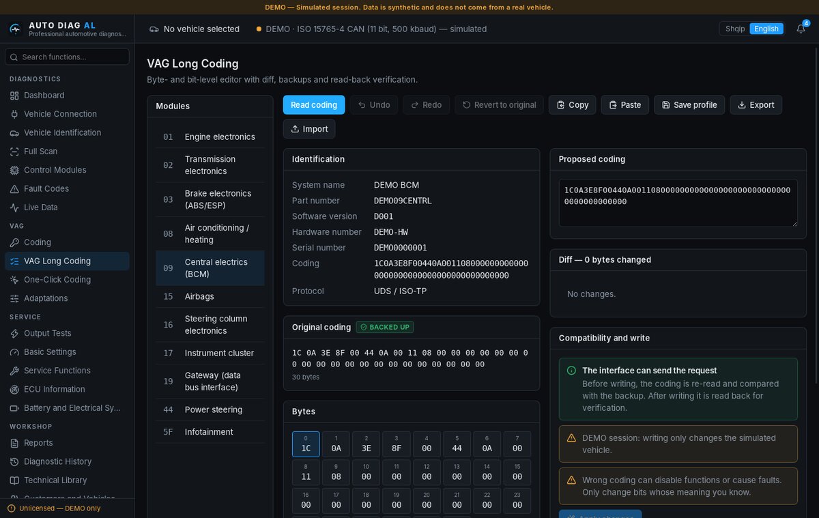Screen dimensions: 819x518
Task: Open Dashboard from the sidebar
Action: 67,96
